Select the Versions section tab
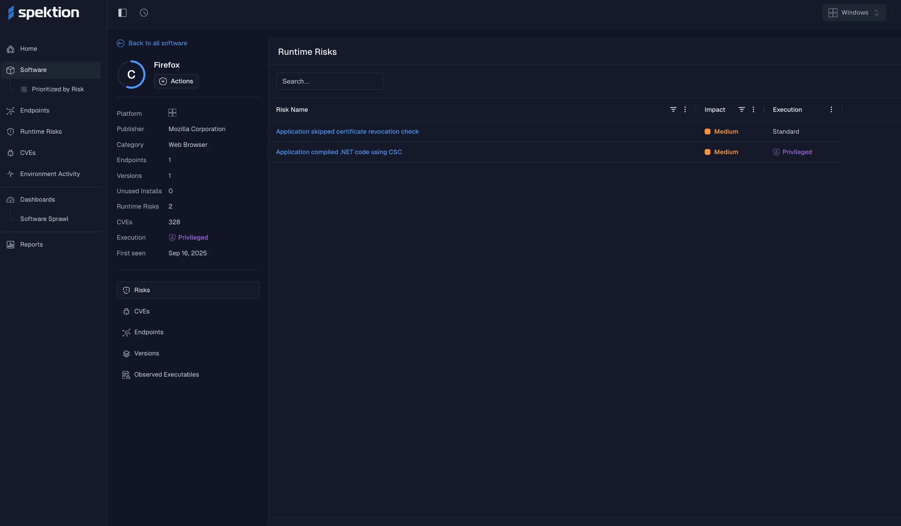This screenshot has height=526, width=901. (146, 353)
